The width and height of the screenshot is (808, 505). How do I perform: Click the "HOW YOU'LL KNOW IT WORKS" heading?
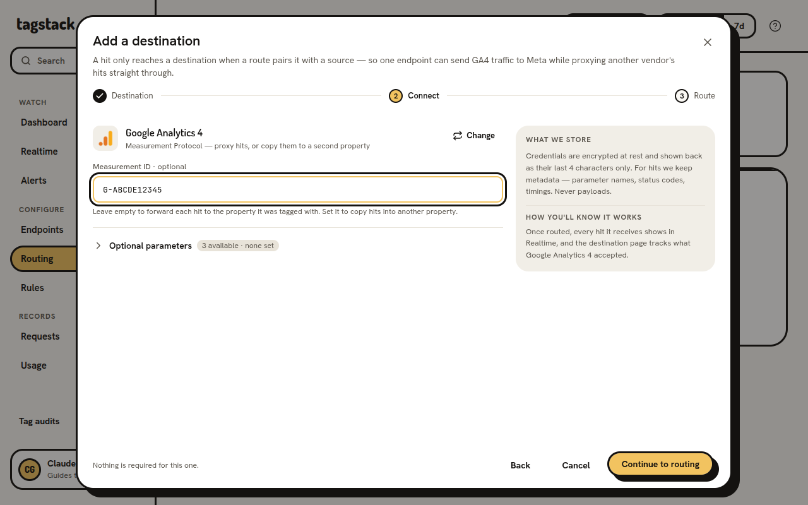(x=584, y=217)
